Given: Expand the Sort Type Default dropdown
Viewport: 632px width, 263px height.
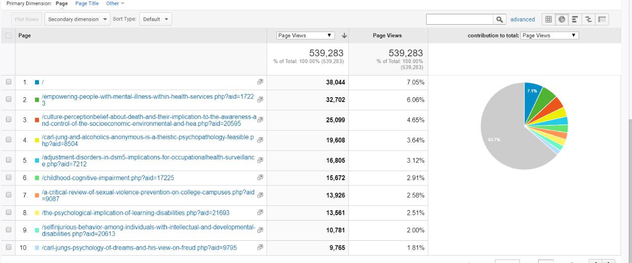Looking at the screenshot, I should (x=156, y=19).
